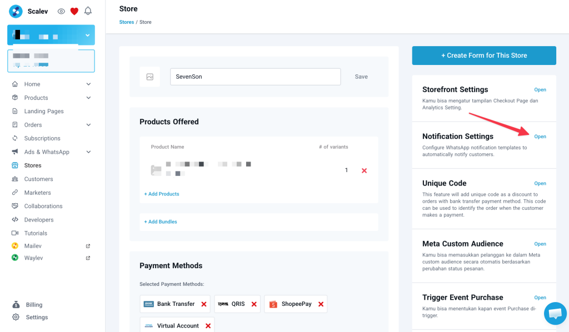The image size is (569, 332).
Task: Click the store image placeholder icon
Action: point(149,77)
